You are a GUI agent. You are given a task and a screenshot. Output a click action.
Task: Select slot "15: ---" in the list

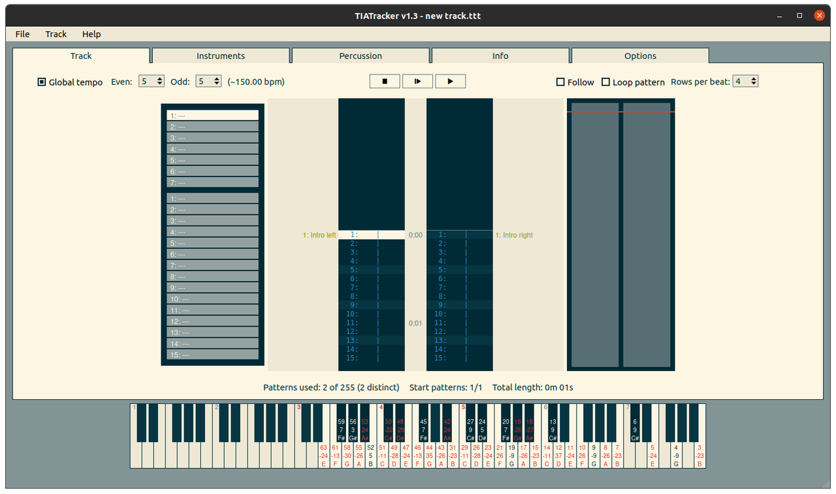212,354
